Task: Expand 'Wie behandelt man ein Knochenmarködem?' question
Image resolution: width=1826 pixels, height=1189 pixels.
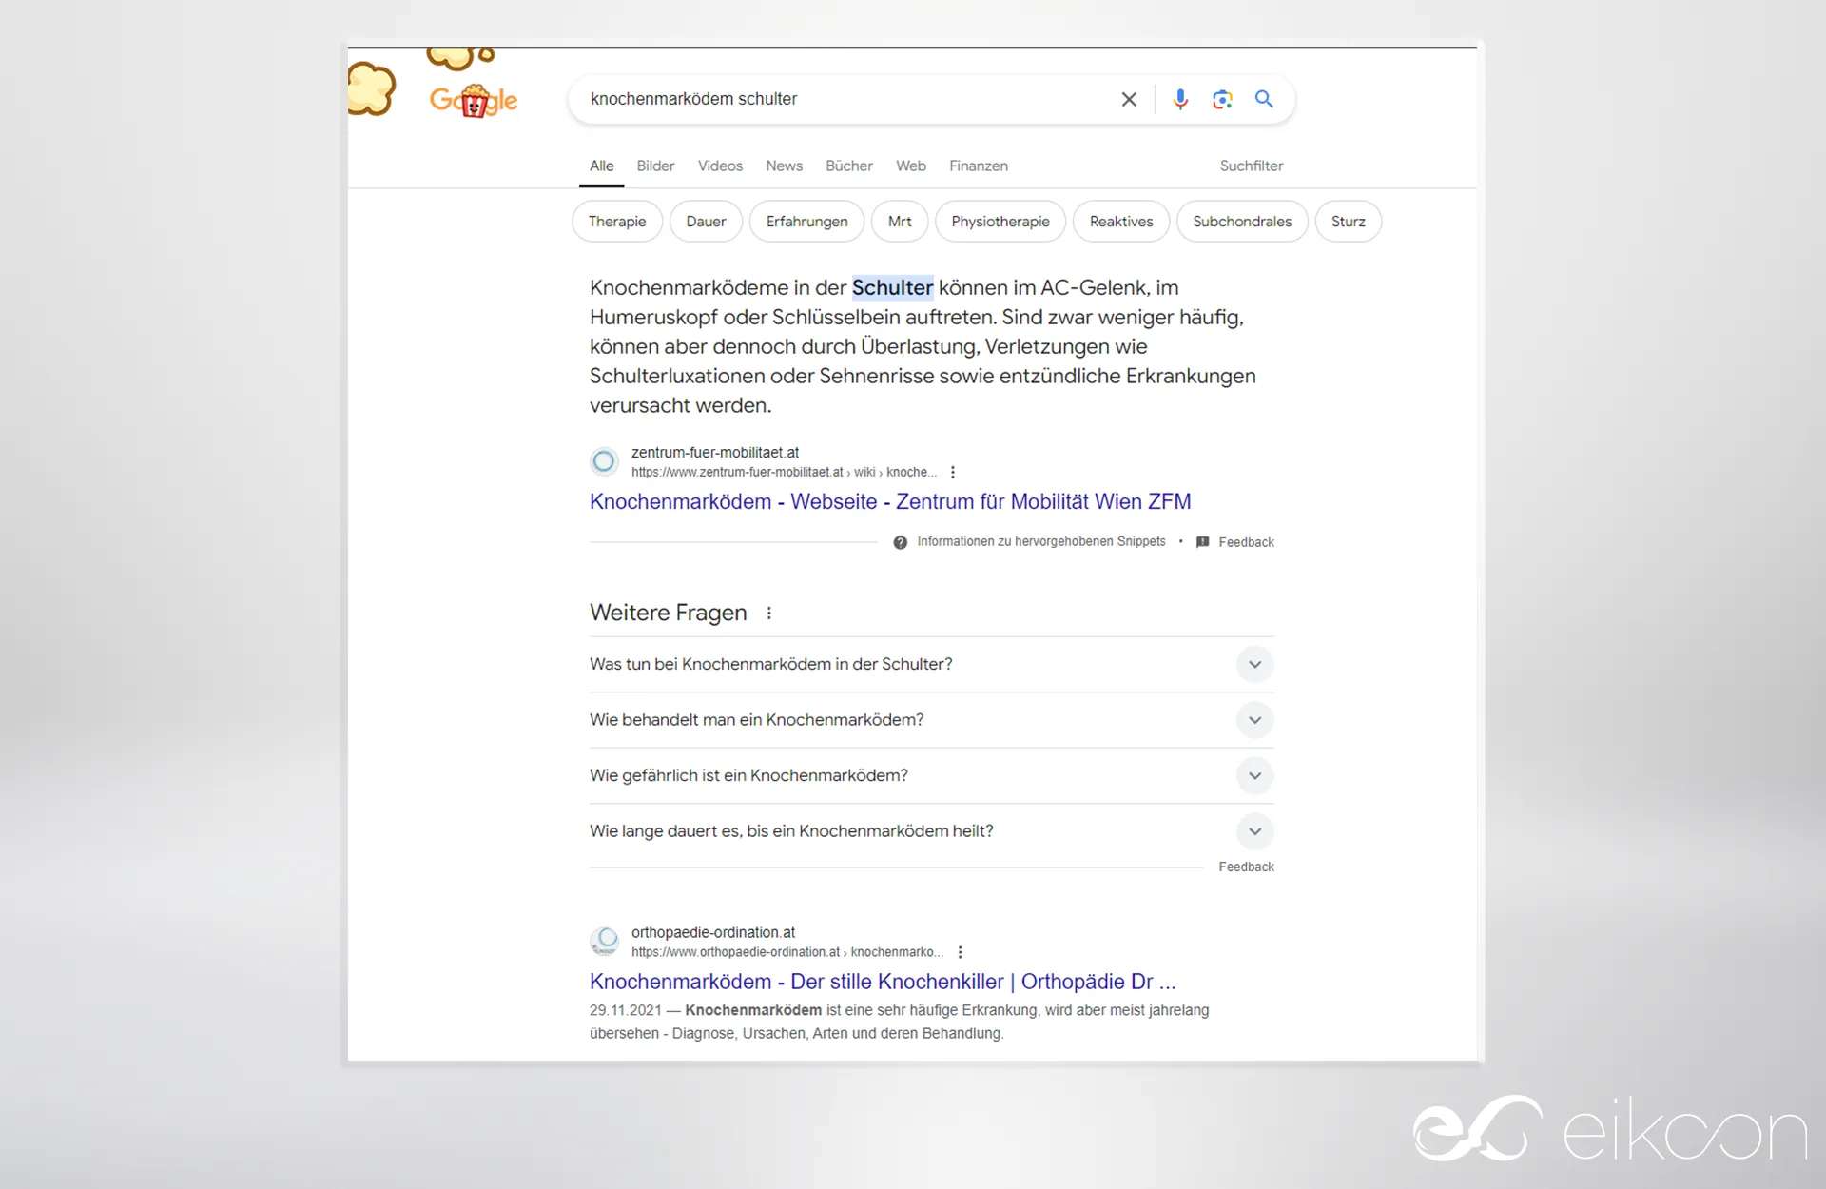Action: (x=1254, y=720)
